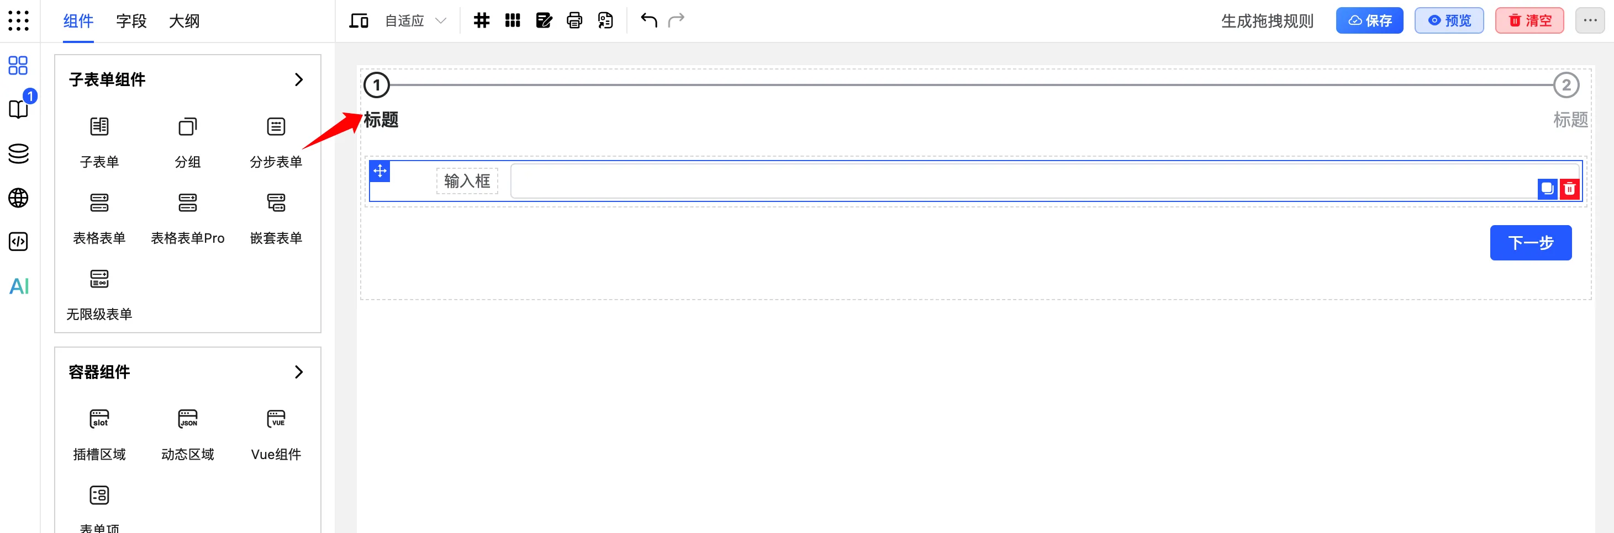Delete the selected input field component

click(x=1569, y=188)
